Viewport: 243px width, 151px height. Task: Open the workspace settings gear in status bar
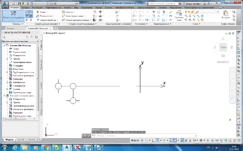[x=201, y=140]
